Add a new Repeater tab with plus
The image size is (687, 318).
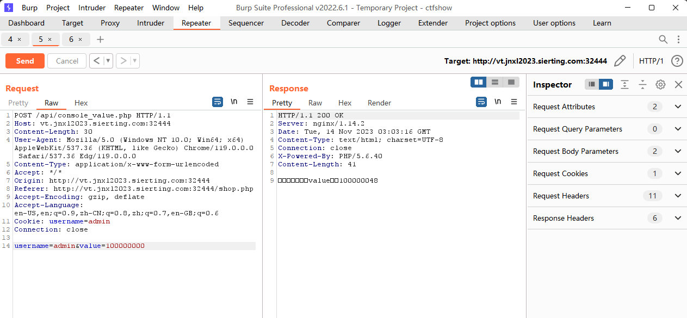click(100, 39)
